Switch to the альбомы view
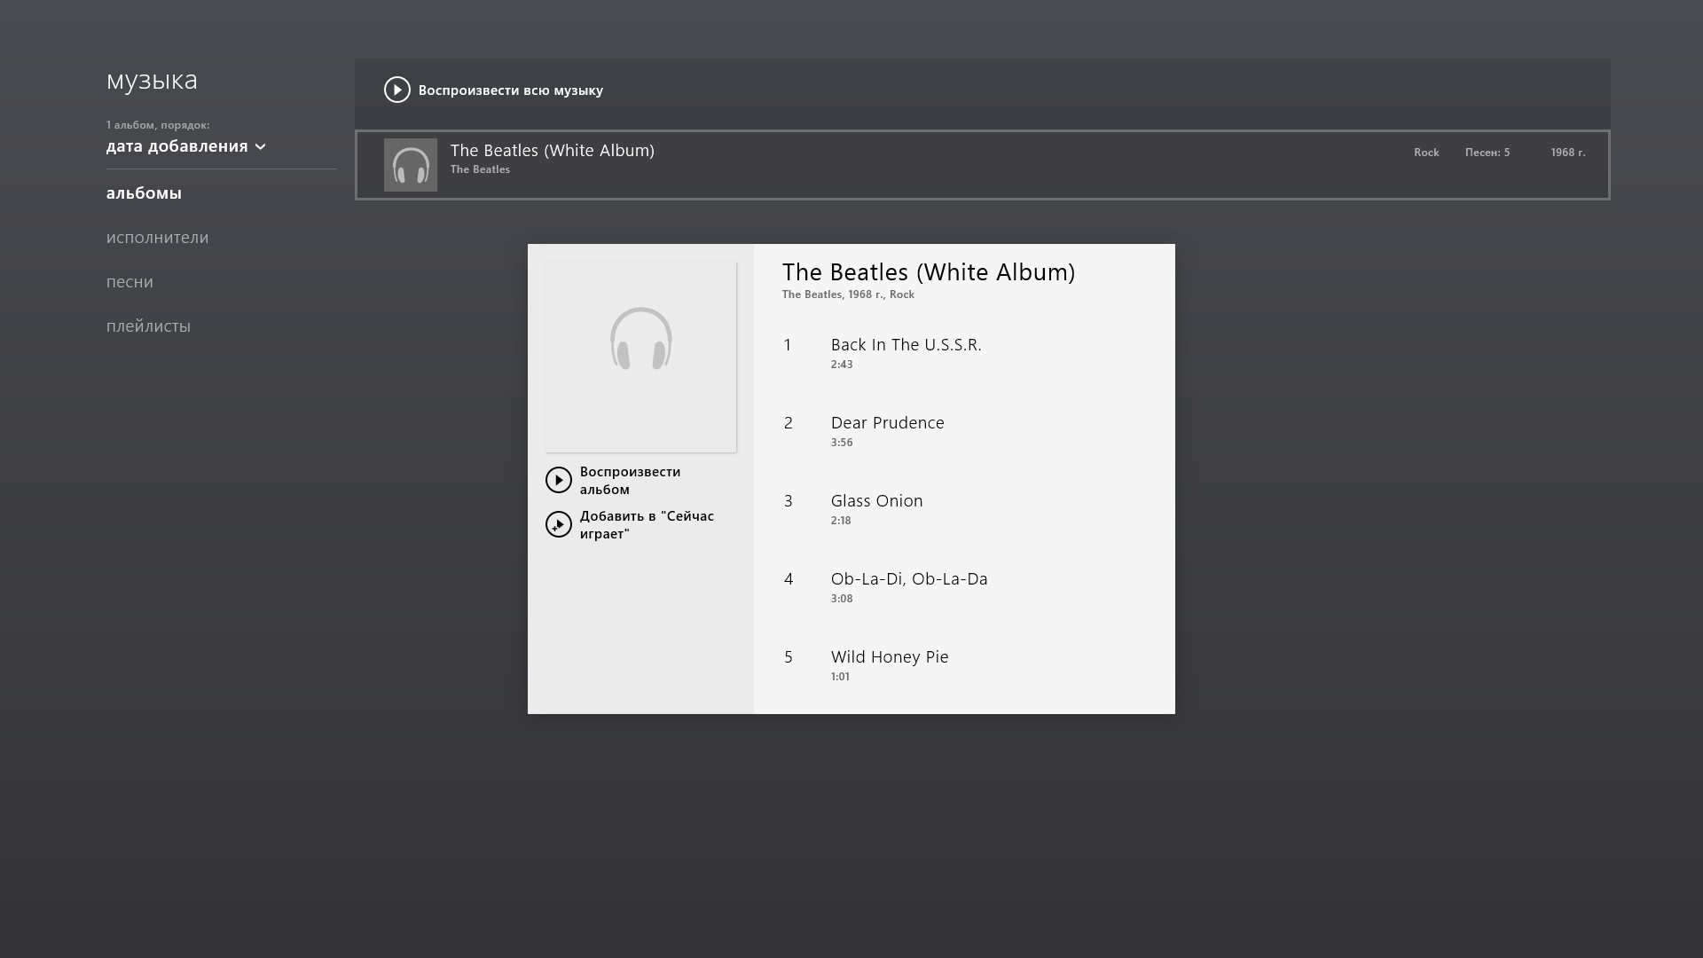The height and width of the screenshot is (958, 1703). [x=144, y=193]
